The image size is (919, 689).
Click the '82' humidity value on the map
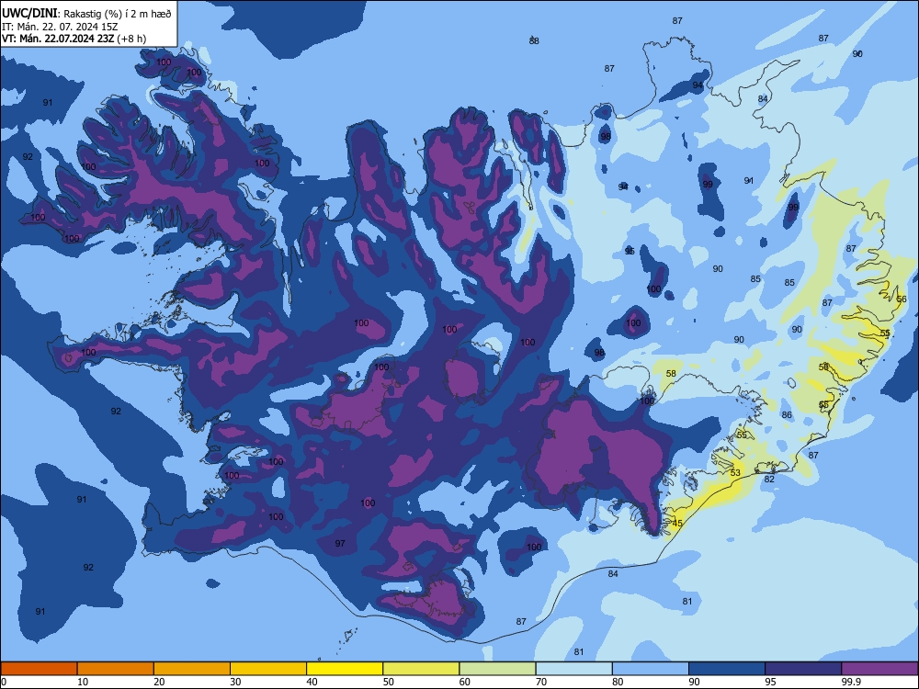pyautogui.click(x=769, y=479)
